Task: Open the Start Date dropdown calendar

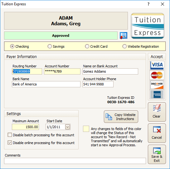Action: (x=68, y=127)
